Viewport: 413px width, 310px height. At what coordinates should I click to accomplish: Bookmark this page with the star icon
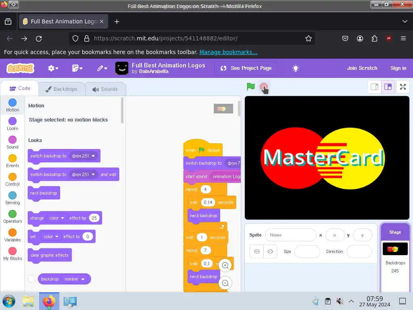[x=308, y=38]
